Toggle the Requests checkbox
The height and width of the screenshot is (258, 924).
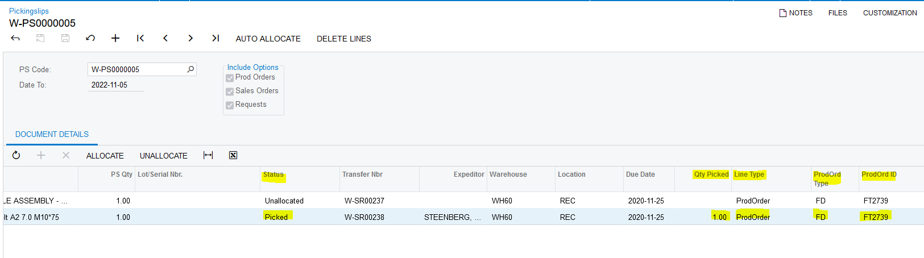click(230, 105)
